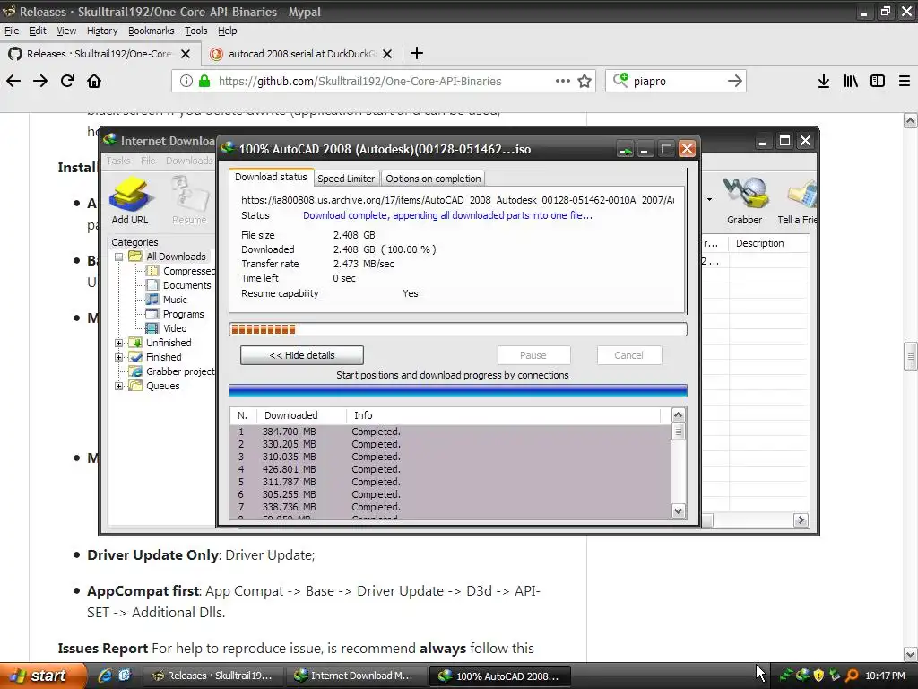918x689 pixels.
Task: Click the security shield tray icon
Action: pos(819,676)
